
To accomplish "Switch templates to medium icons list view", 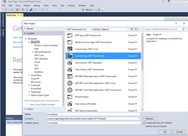I will pyautogui.click(x=136, y=29).
